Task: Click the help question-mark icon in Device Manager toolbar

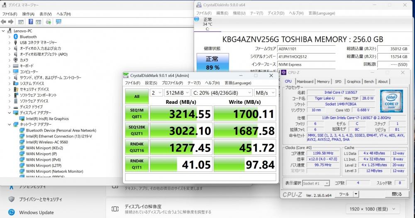Action: 31,22
